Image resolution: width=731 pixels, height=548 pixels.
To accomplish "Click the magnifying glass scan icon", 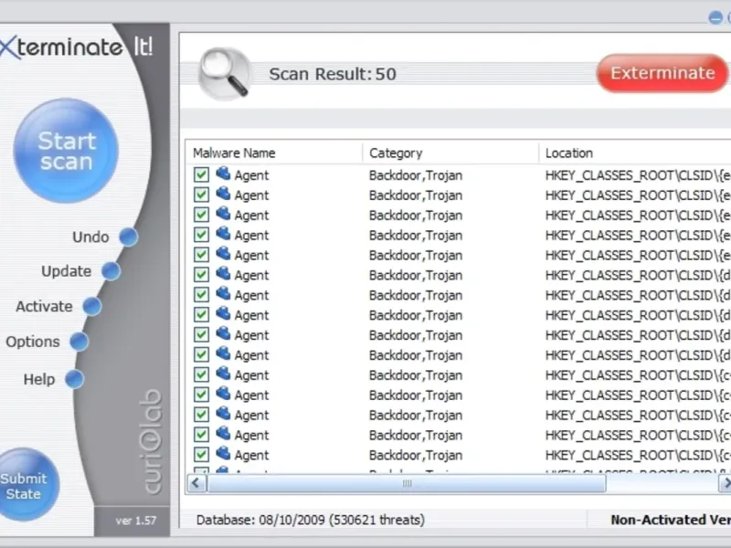I will pyautogui.click(x=225, y=73).
